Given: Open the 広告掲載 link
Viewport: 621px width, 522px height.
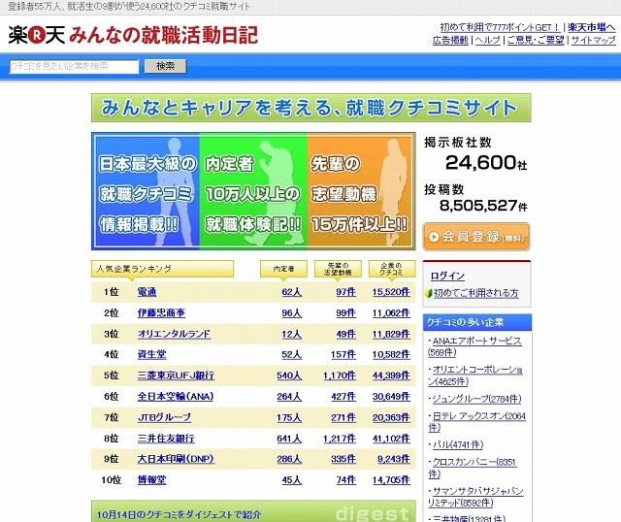Looking at the screenshot, I should tap(450, 40).
